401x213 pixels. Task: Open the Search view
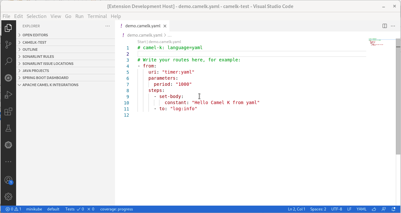point(8,61)
